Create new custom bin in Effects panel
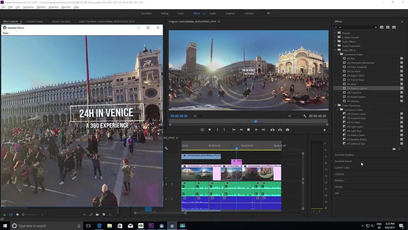Viewport: 408px width, 230px height. [x=394, y=149]
